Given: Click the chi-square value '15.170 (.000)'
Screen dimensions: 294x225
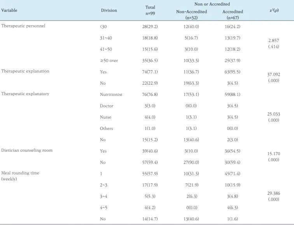Looking at the screenshot, I should pos(274,157).
